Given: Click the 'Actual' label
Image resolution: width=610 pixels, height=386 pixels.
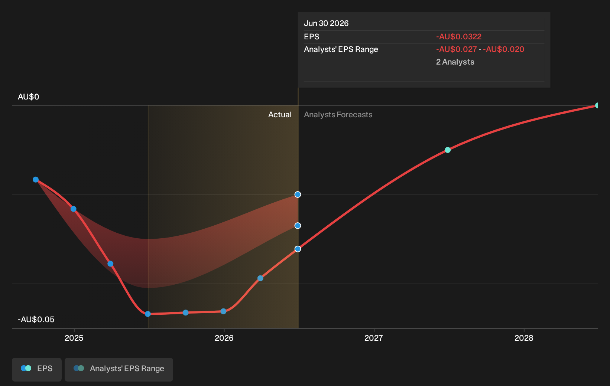Looking at the screenshot, I should click(x=280, y=115).
